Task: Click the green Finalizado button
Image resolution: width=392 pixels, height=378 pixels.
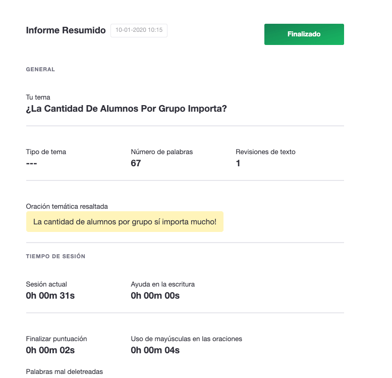Action: 304,34
